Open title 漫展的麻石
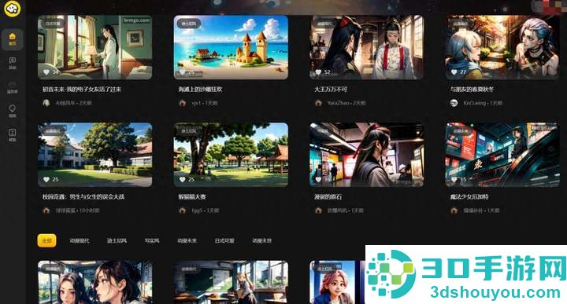Screen dimensions: 567x304 pyautogui.click(x=328, y=196)
